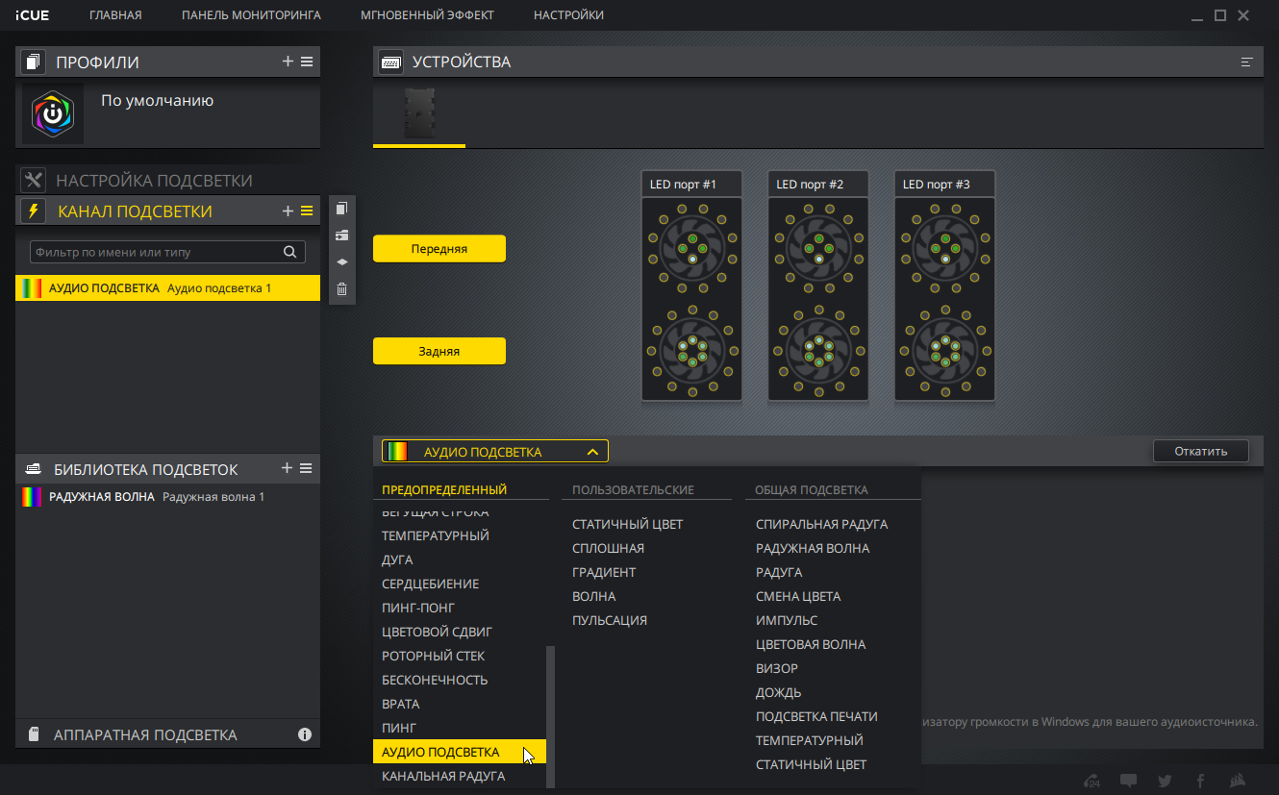Open the Канал подсветки hamburger menu
The height and width of the screenshot is (795, 1279).
[307, 211]
